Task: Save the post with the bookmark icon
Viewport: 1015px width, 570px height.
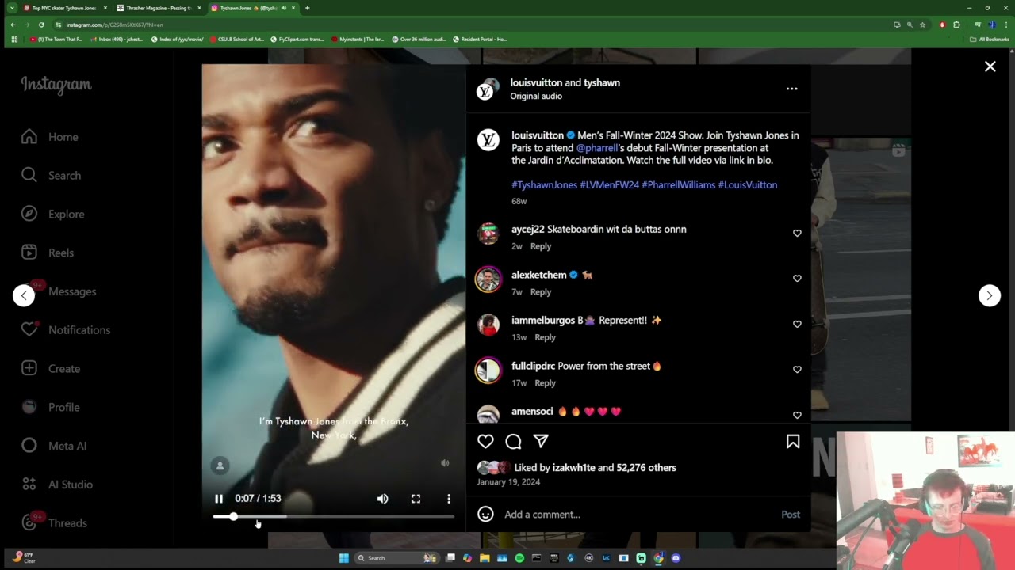Action: pyautogui.click(x=793, y=442)
